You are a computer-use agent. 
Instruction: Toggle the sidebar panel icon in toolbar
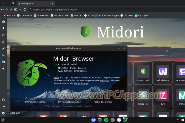(16, 9)
